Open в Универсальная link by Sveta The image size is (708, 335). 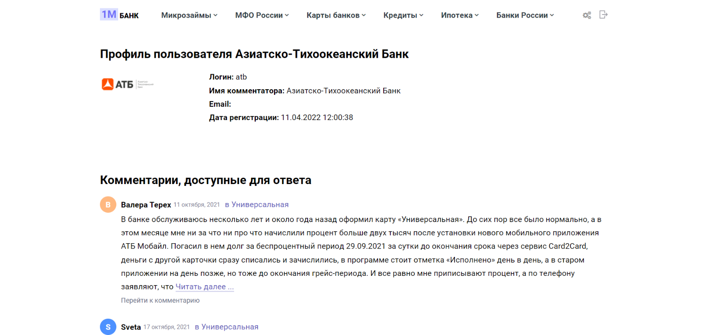point(227,327)
